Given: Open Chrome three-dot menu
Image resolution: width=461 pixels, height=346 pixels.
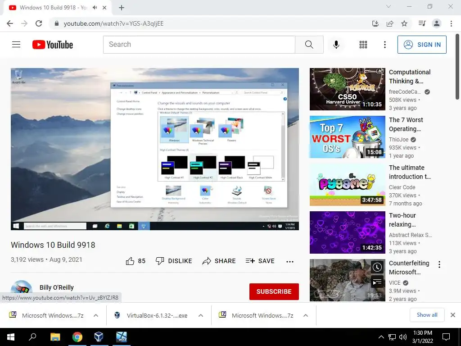Looking at the screenshot, I should (451, 23).
